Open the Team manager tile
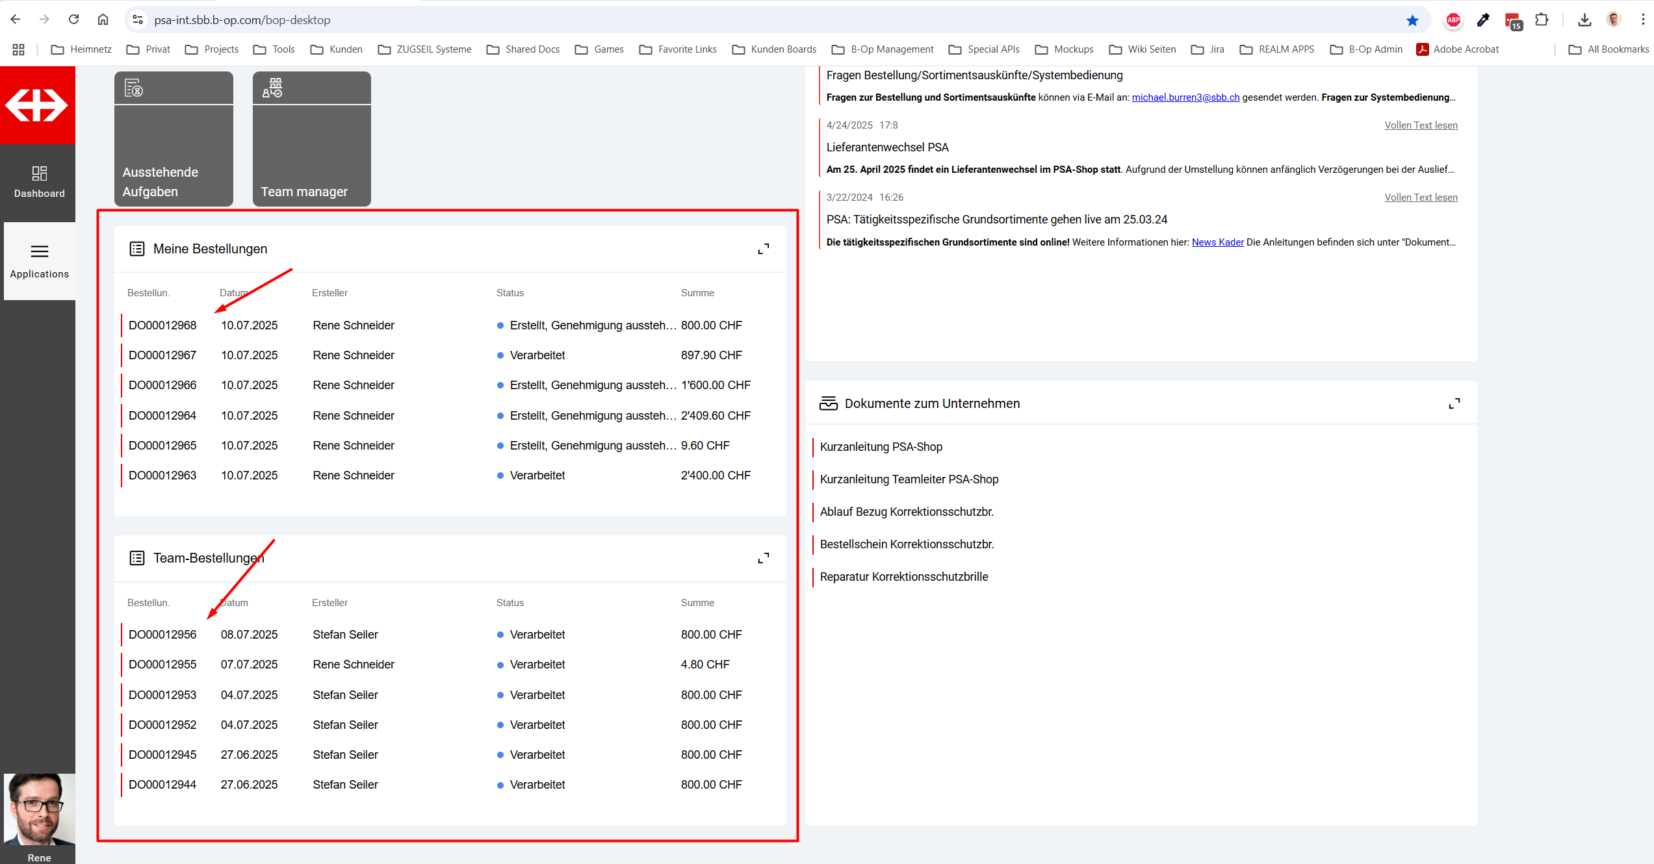This screenshot has width=1654, height=864. pos(311,139)
